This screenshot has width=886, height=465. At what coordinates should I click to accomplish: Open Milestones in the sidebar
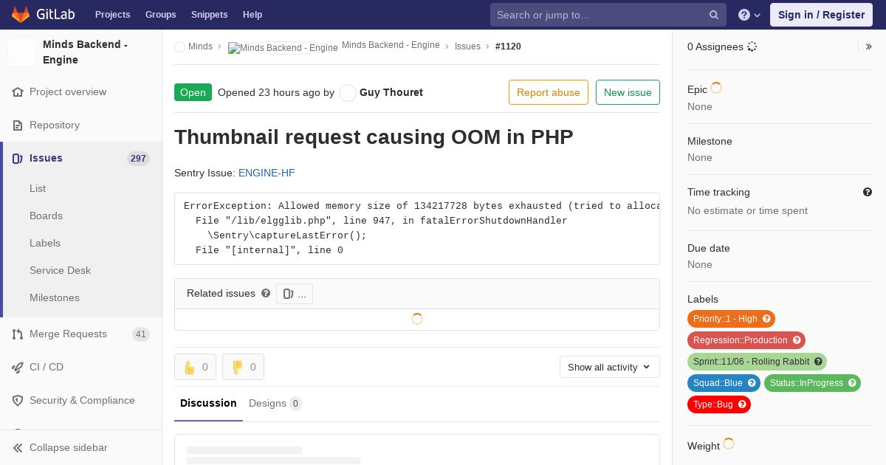point(55,297)
